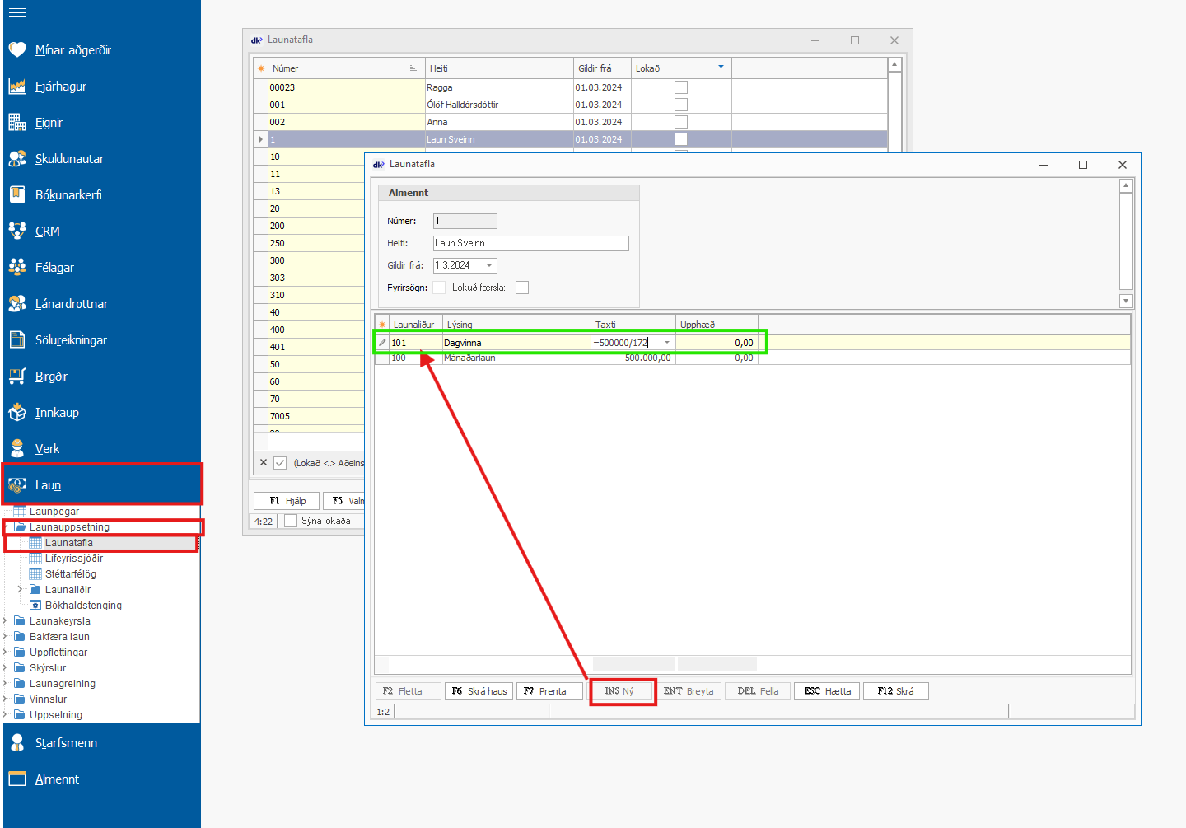Open Mínar aðgerðir heart icon
1186x828 pixels.
click(17, 50)
